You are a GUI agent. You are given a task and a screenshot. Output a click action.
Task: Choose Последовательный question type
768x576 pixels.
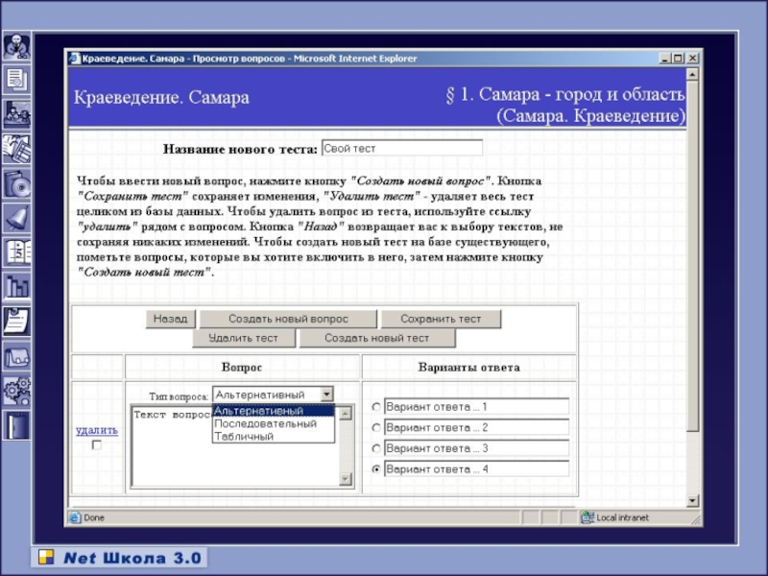[274, 423]
